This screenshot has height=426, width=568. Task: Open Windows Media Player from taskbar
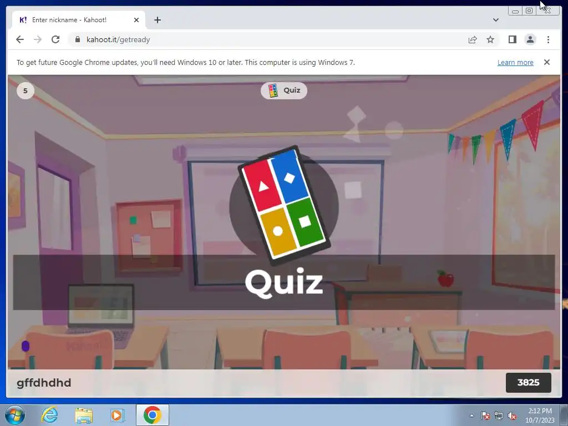pyautogui.click(x=117, y=415)
